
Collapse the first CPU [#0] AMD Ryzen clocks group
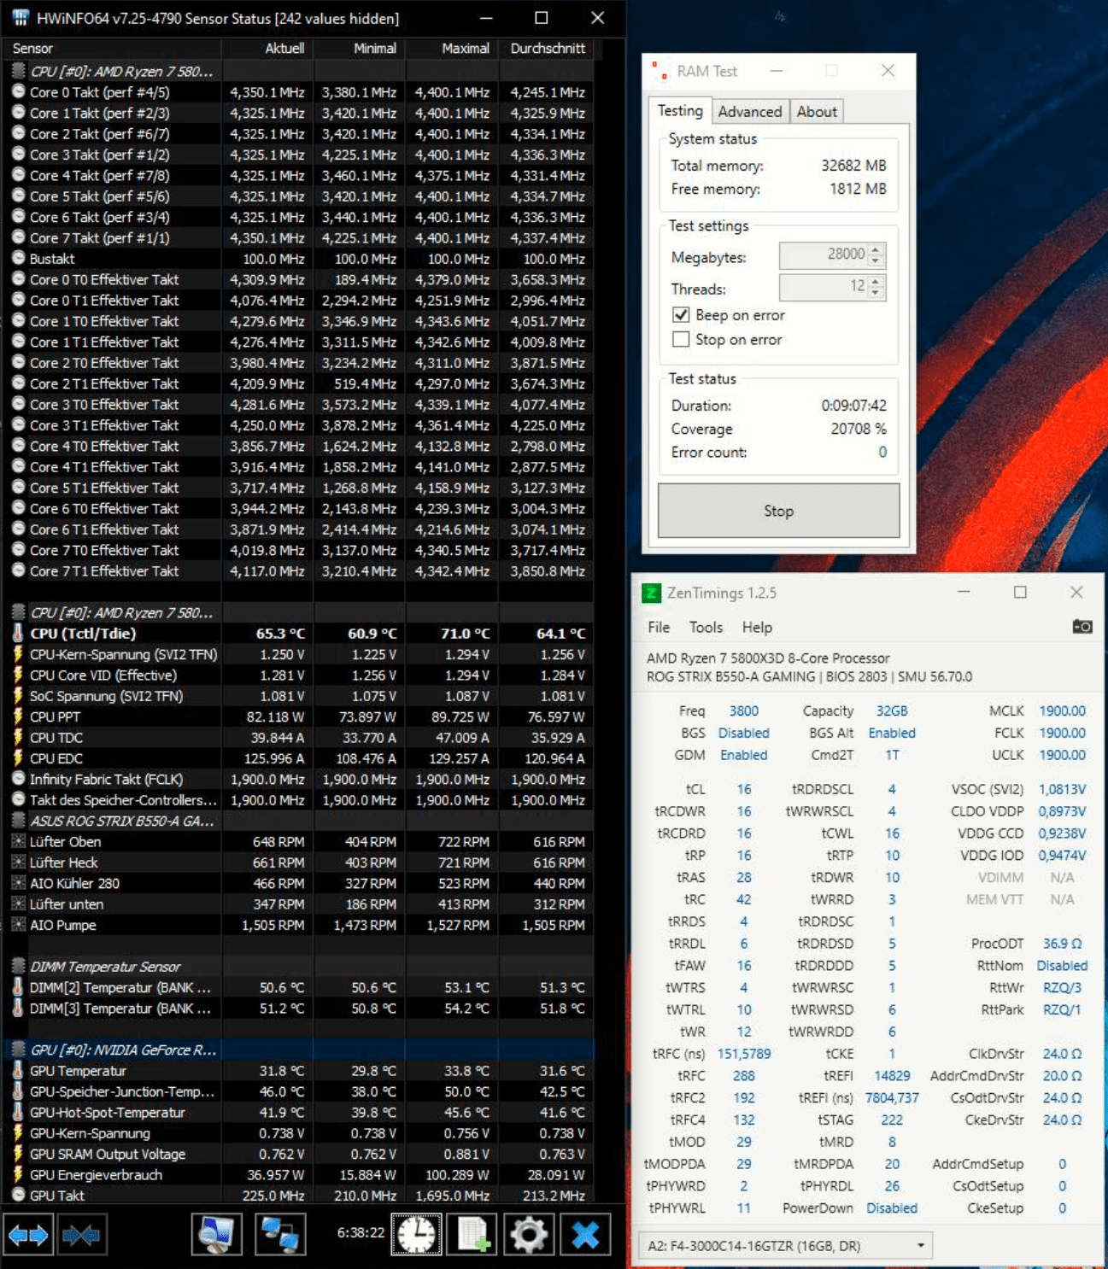18,71
